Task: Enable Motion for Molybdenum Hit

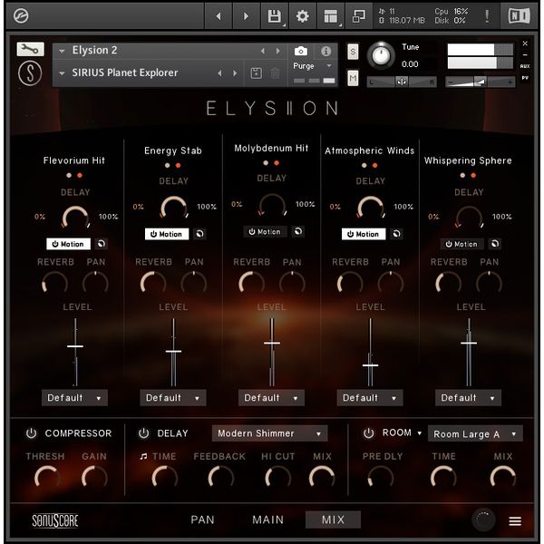Action: (265, 231)
